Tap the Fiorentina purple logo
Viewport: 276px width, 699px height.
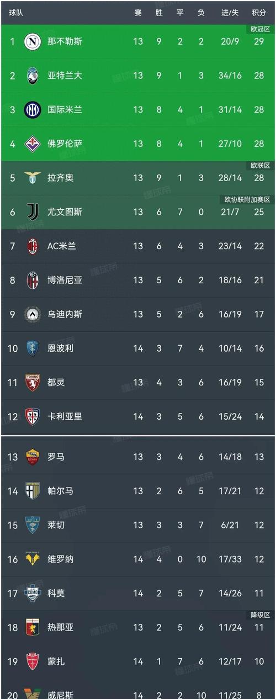(33, 144)
